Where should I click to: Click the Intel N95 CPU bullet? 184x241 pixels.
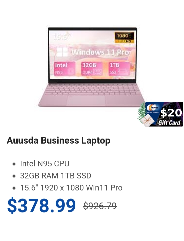click(45, 164)
